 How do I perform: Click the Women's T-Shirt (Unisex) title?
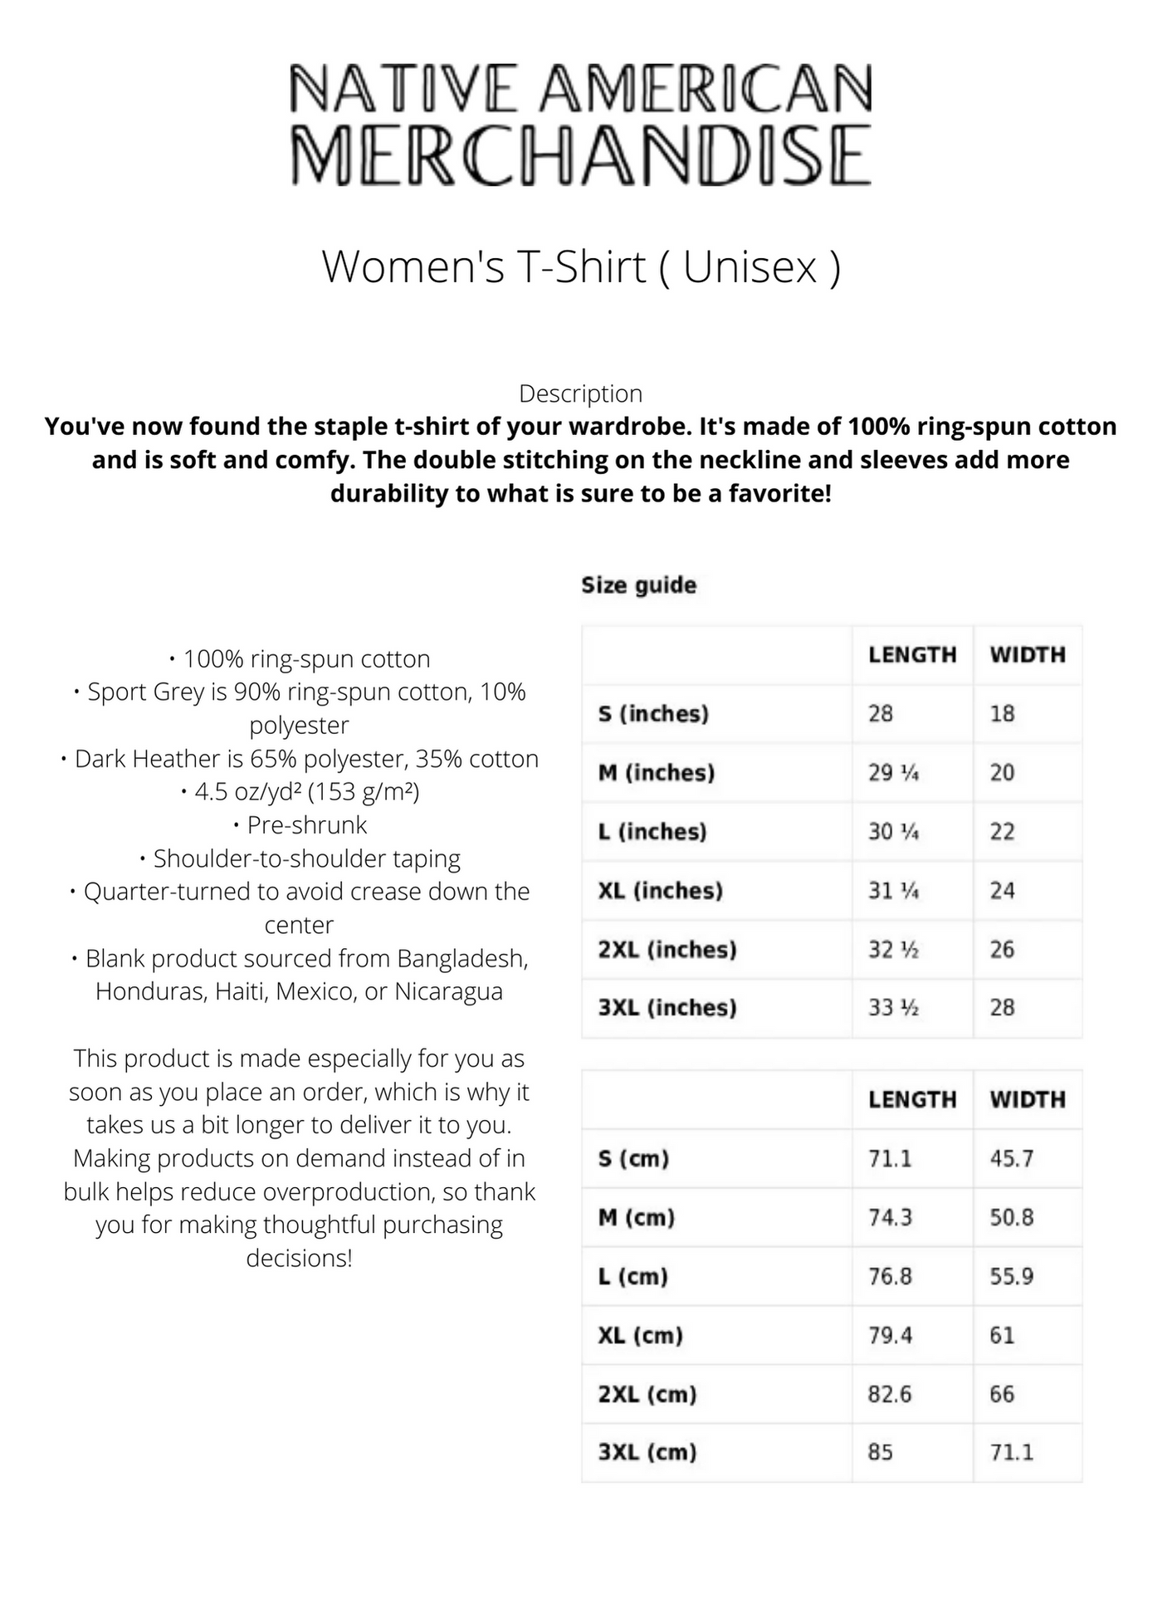pos(581,266)
